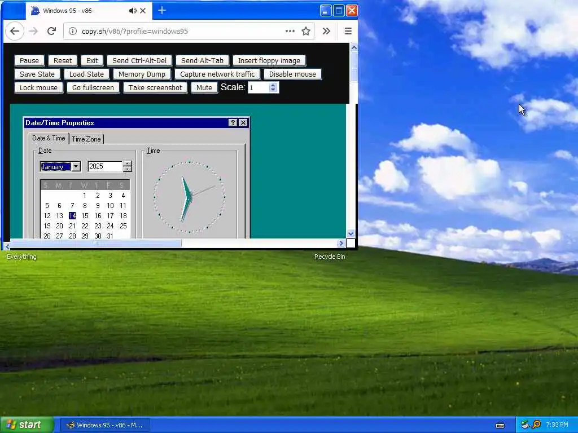Select the Date & Time tab
This screenshot has height=433, width=578.
(x=49, y=138)
